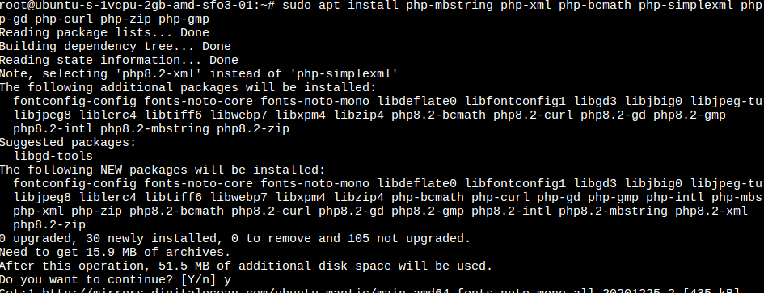764x293 pixels.
Task: Click the [Y/n] confirmation prompt
Action: click(199, 280)
